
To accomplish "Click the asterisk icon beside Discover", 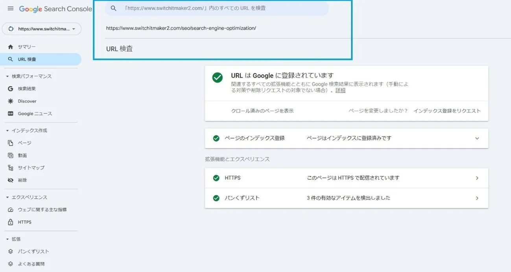I will coord(11,101).
